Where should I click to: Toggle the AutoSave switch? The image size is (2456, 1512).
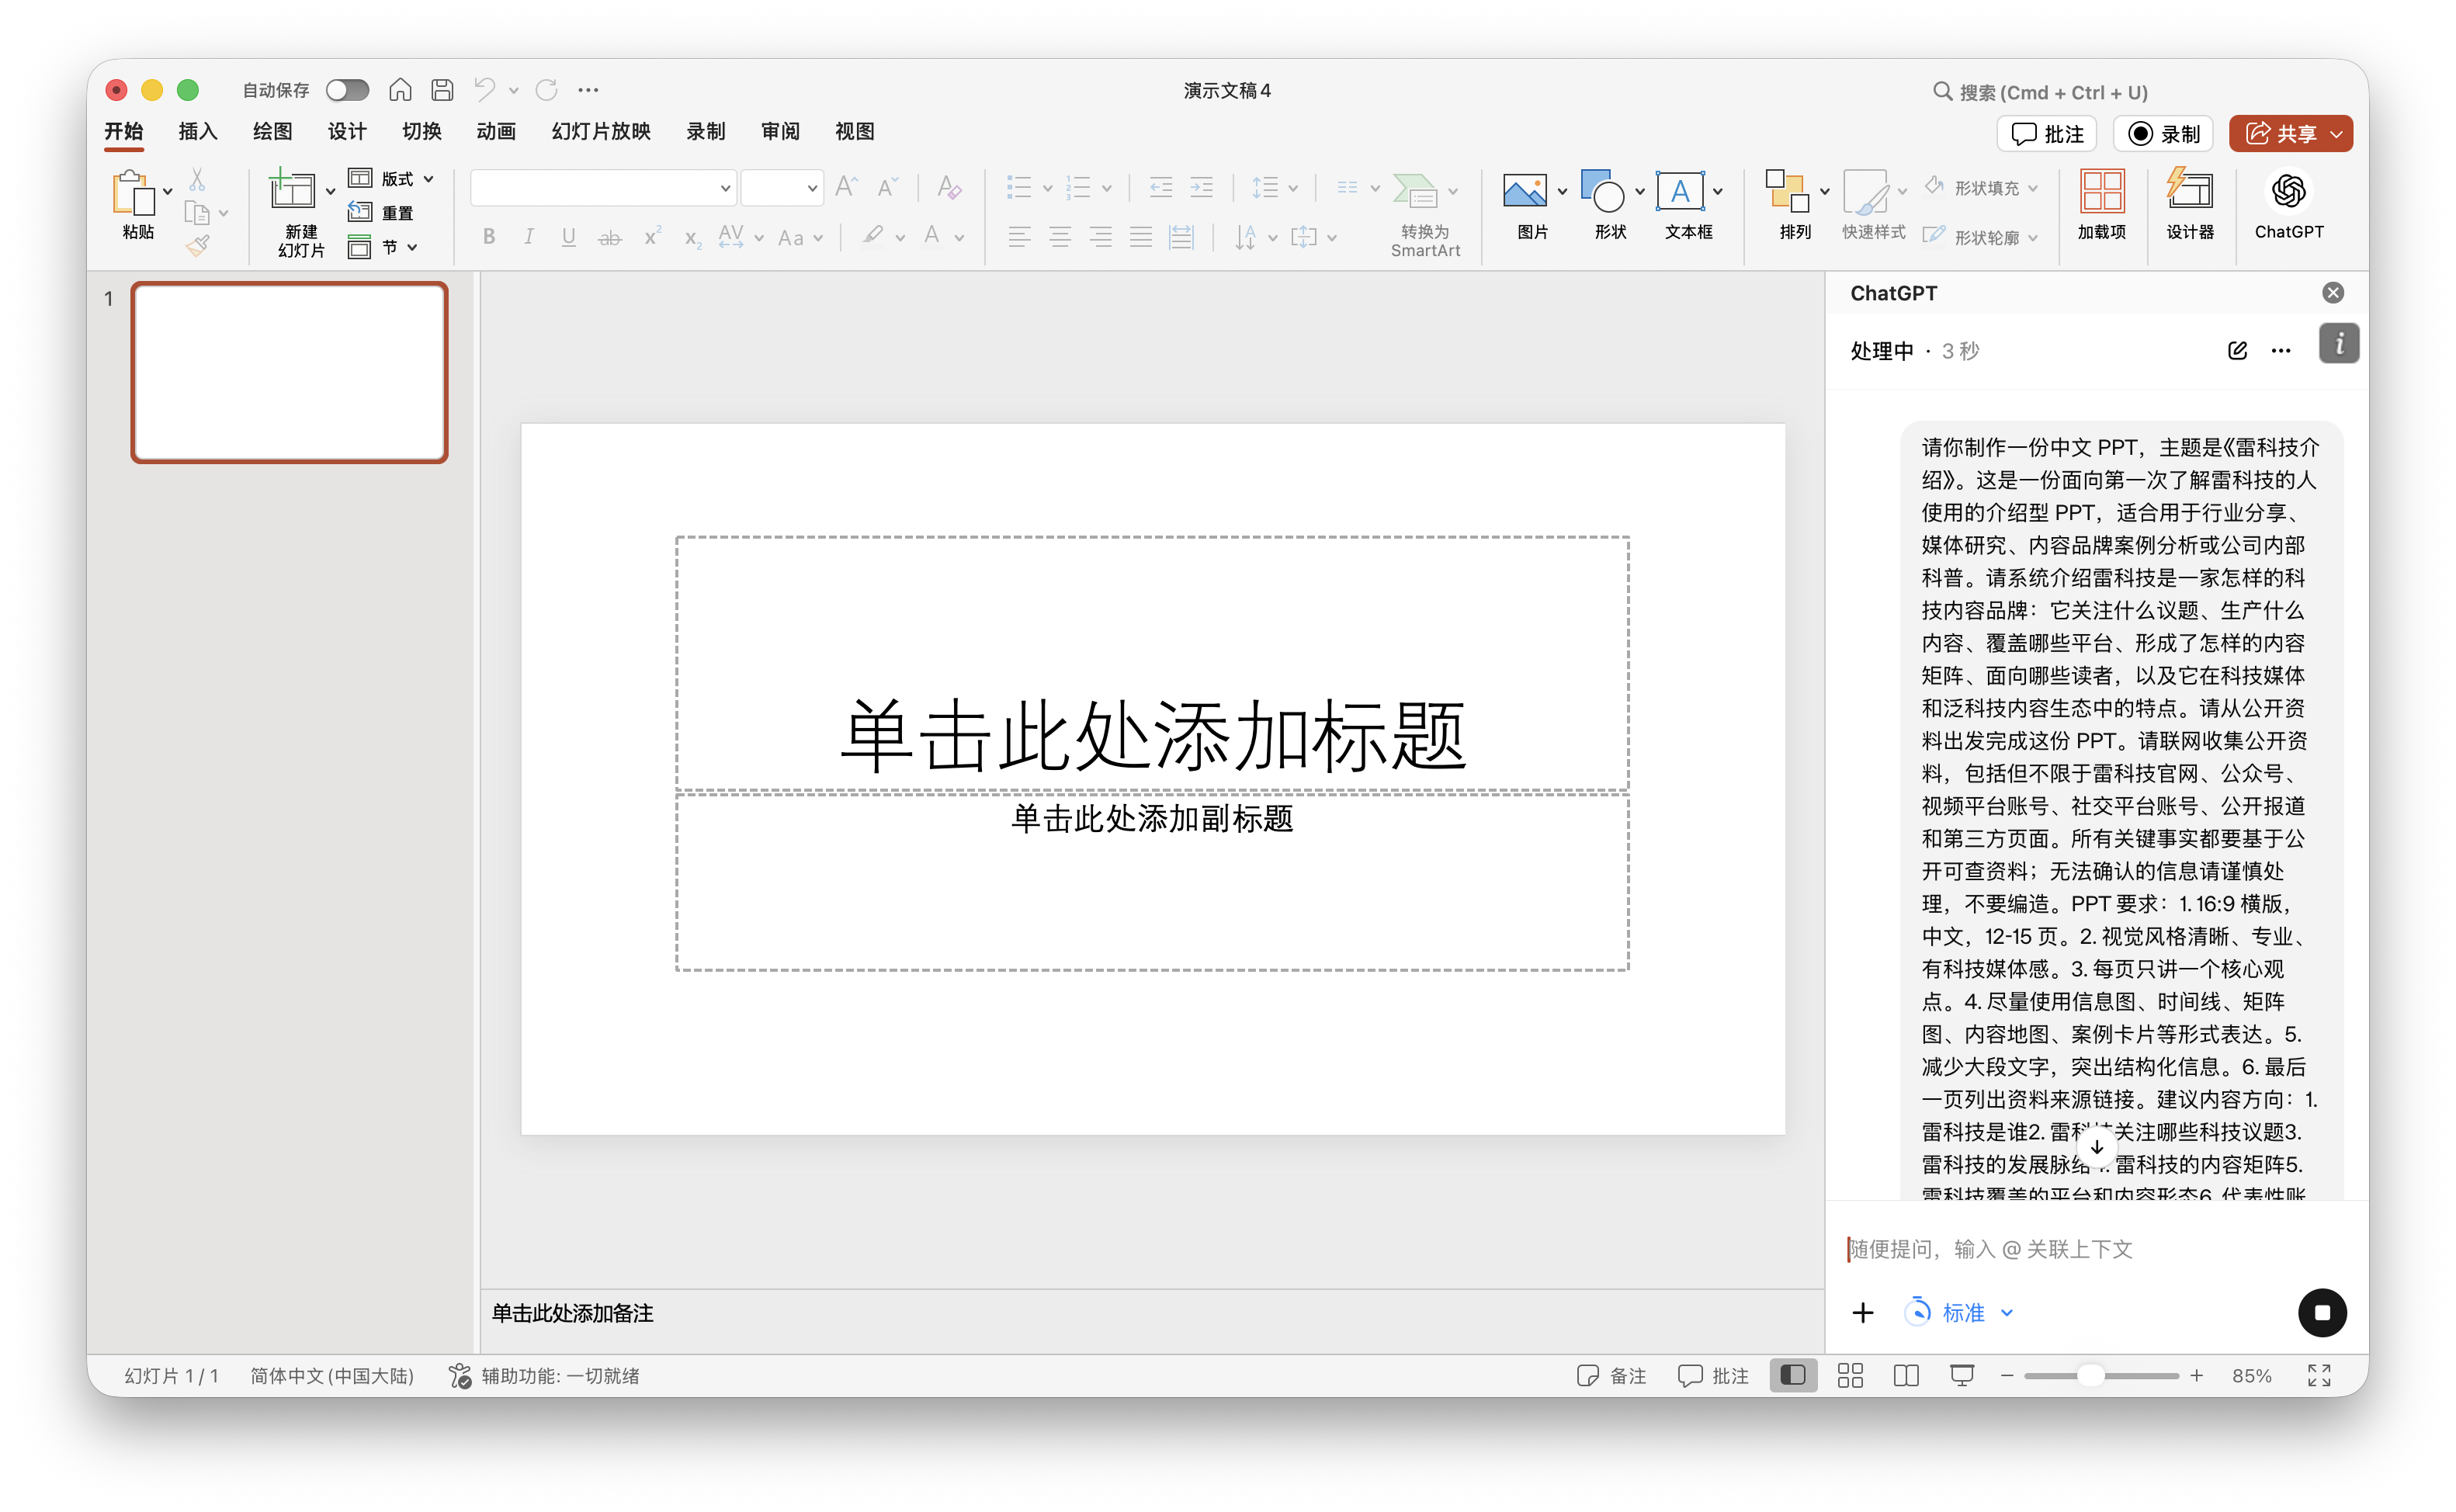point(347,90)
